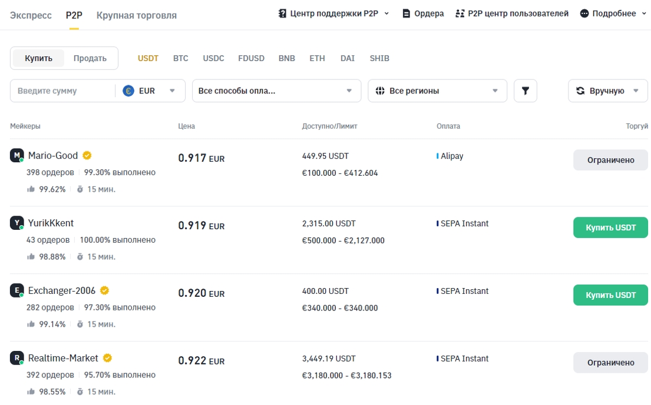
Task: Click YurikKkent avatar letter Y
Action: [x=16, y=223]
